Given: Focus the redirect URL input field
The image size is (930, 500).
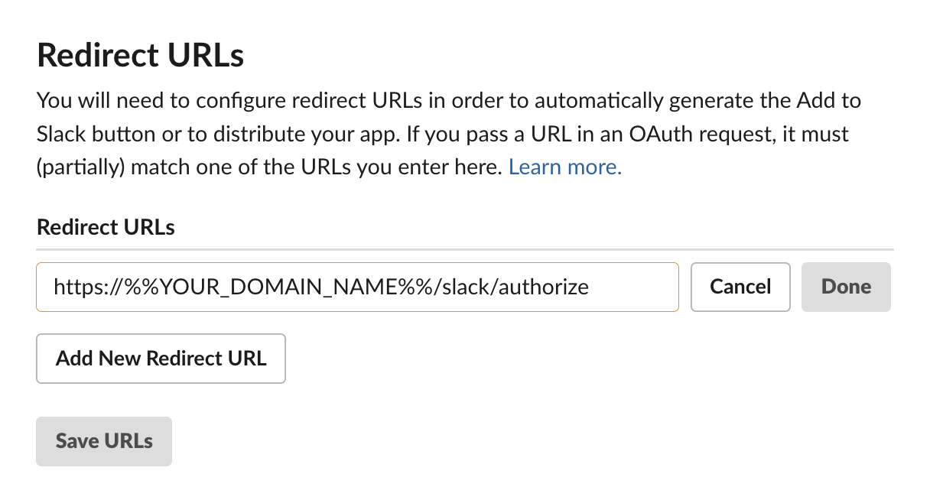Looking at the screenshot, I should click(356, 287).
